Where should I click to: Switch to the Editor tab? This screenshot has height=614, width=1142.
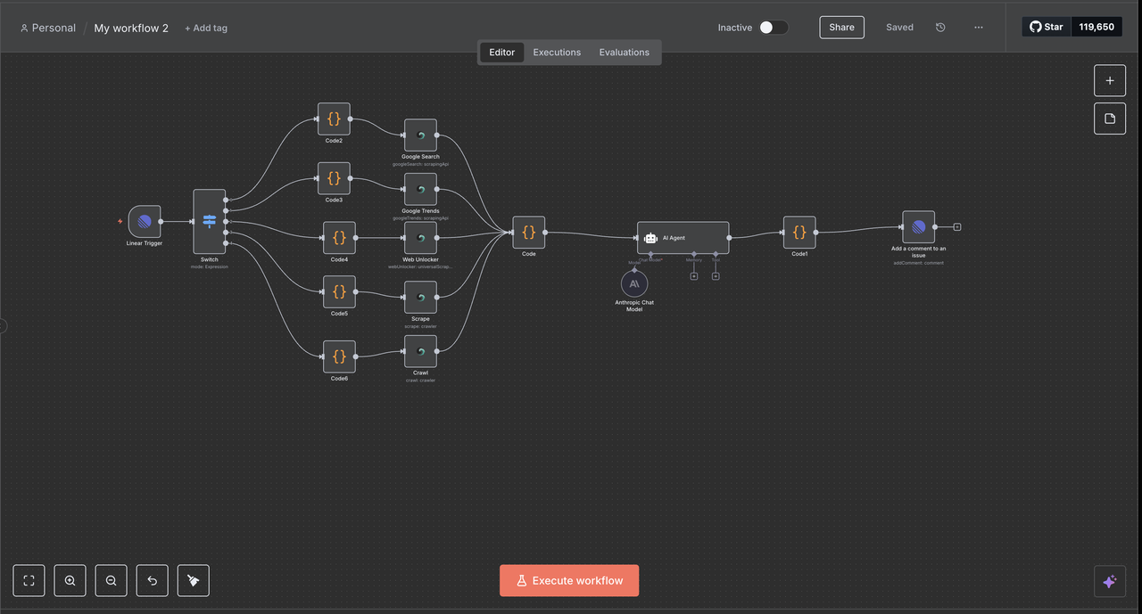pyautogui.click(x=502, y=53)
